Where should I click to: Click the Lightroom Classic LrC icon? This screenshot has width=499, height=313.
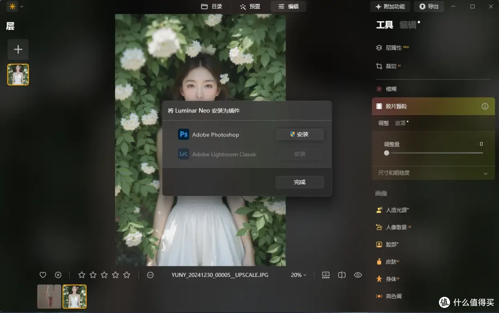(183, 154)
